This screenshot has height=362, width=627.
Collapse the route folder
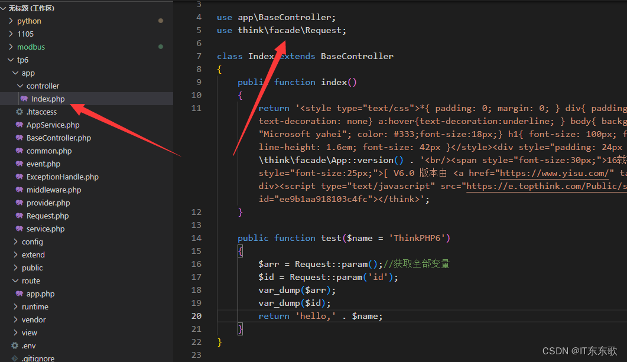[x=15, y=281]
